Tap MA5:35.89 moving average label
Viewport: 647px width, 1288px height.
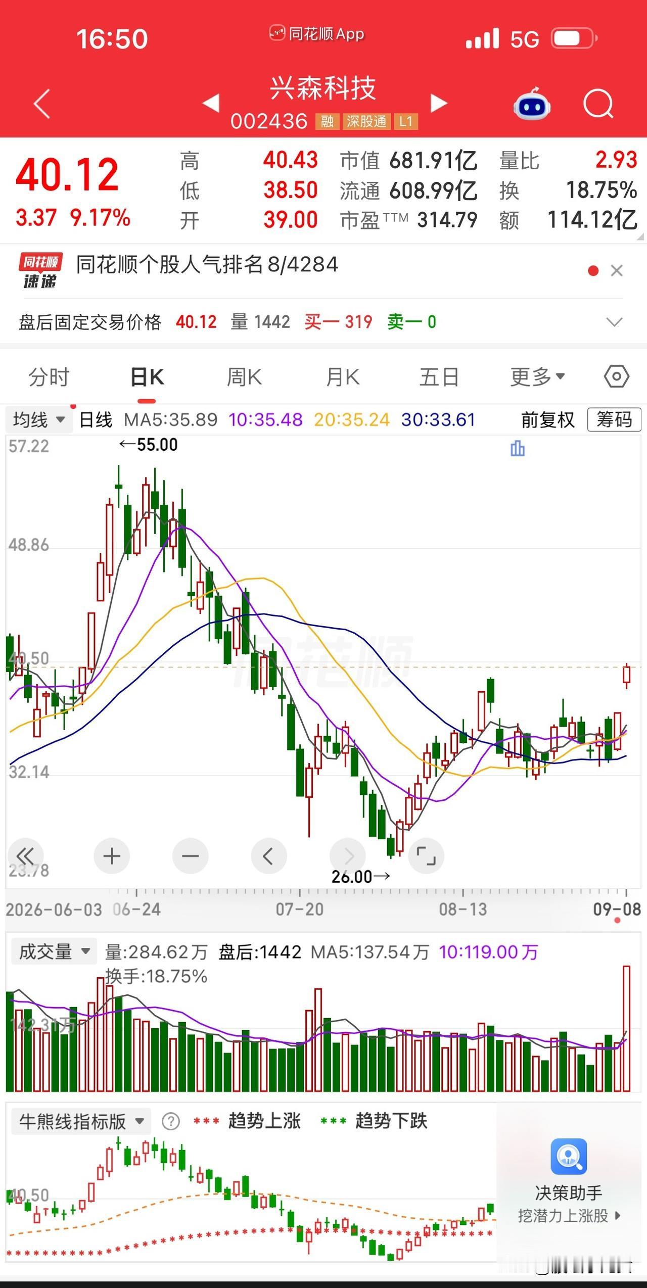point(171,419)
